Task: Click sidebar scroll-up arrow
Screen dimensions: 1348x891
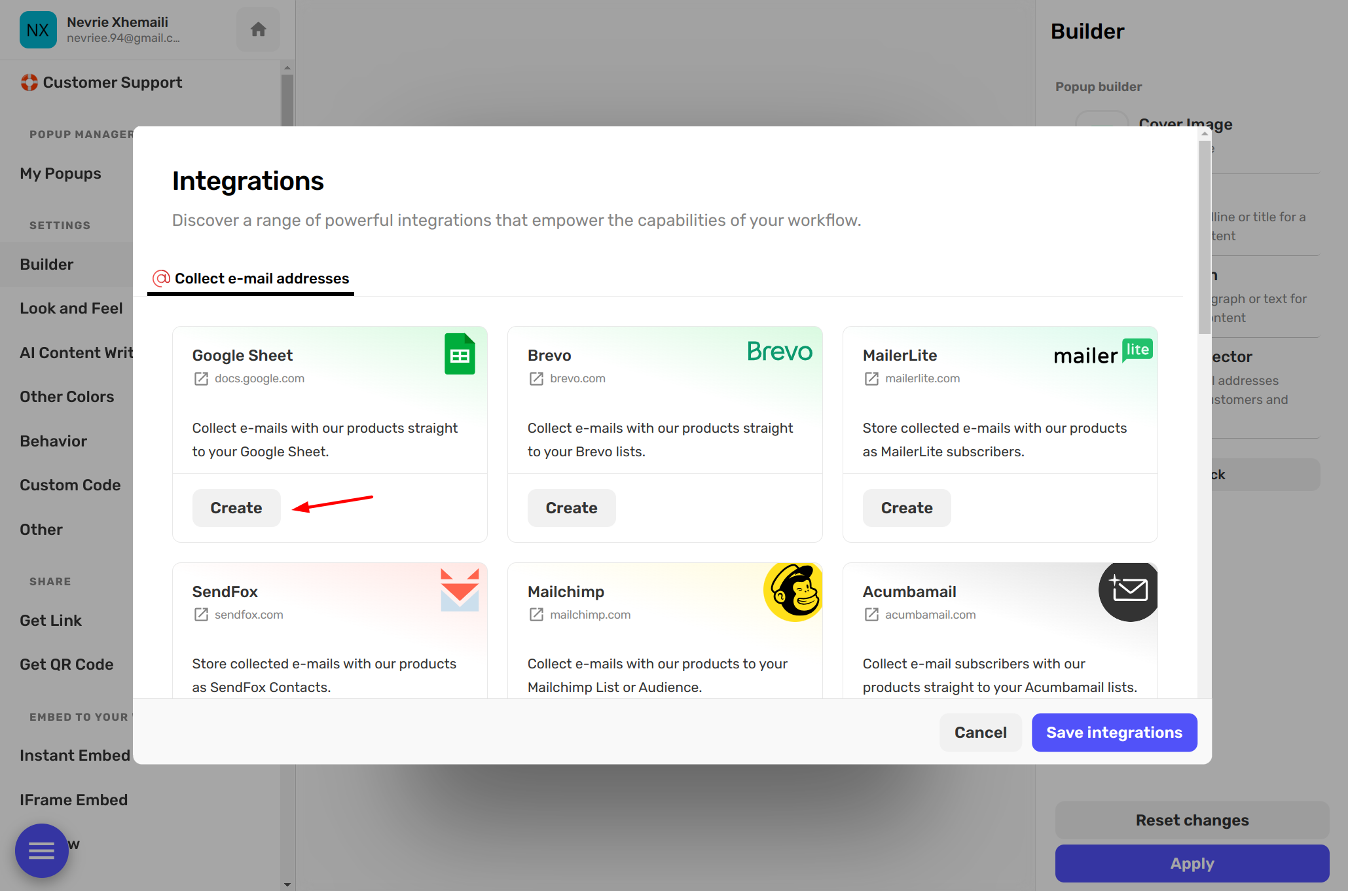Action: [x=287, y=67]
